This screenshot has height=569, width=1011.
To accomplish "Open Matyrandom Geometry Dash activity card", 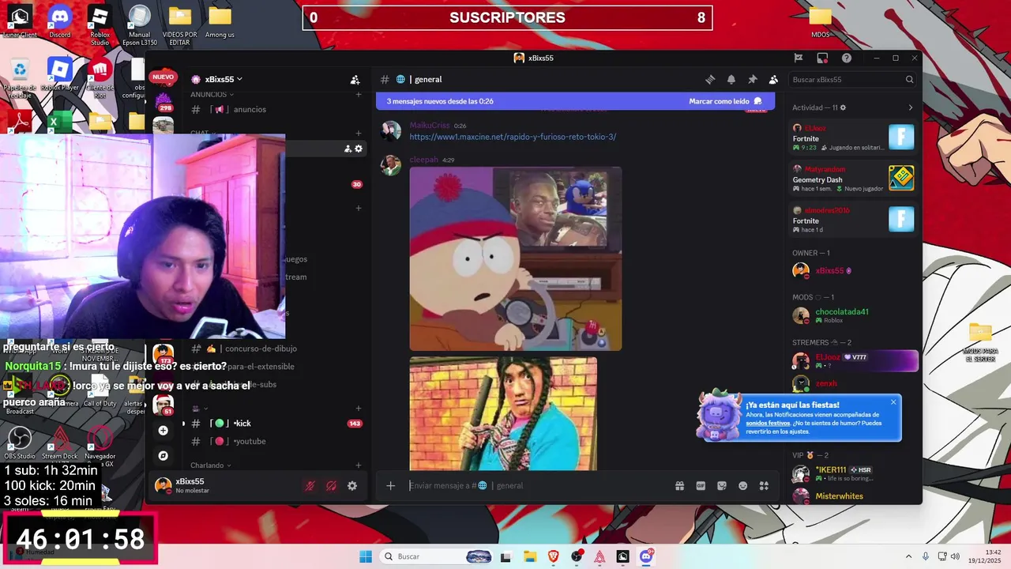I will (x=853, y=178).
